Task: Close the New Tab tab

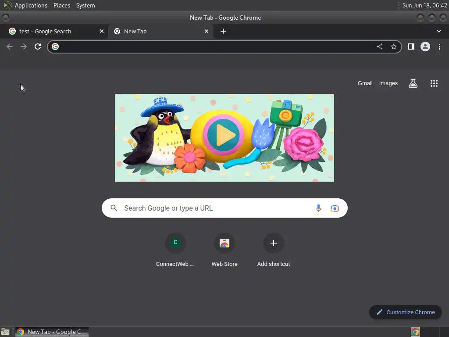Action: click(x=207, y=31)
